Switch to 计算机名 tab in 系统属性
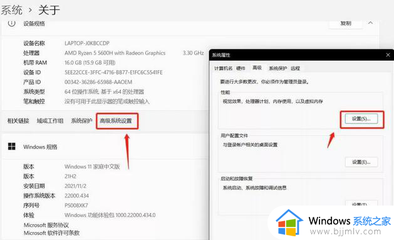Screen dimensions: 394x240 (223, 68)
